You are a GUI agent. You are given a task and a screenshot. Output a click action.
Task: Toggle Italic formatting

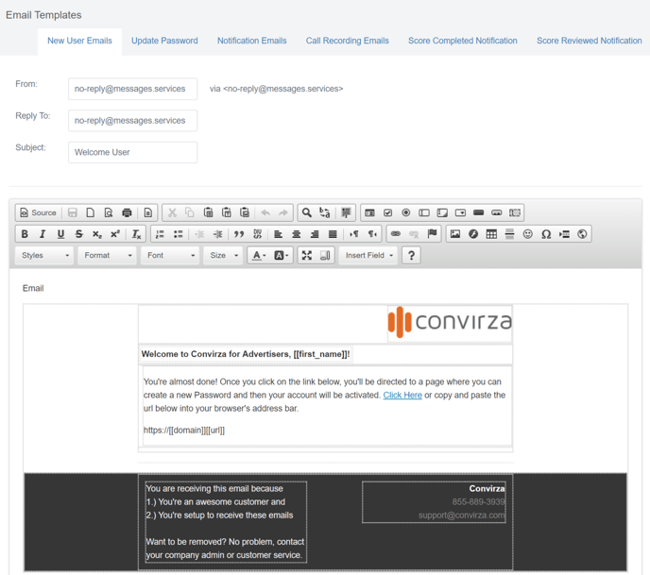[x=43, y=234]
